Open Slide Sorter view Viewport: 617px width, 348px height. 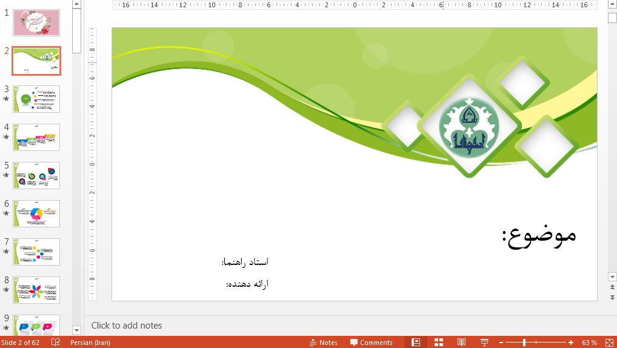[x=439, y=343]
